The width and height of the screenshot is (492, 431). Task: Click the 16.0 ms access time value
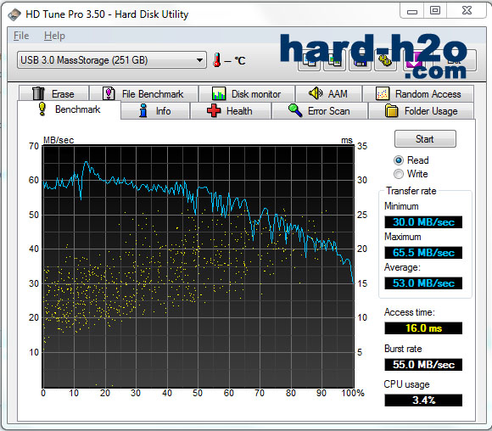pos(423,328)
